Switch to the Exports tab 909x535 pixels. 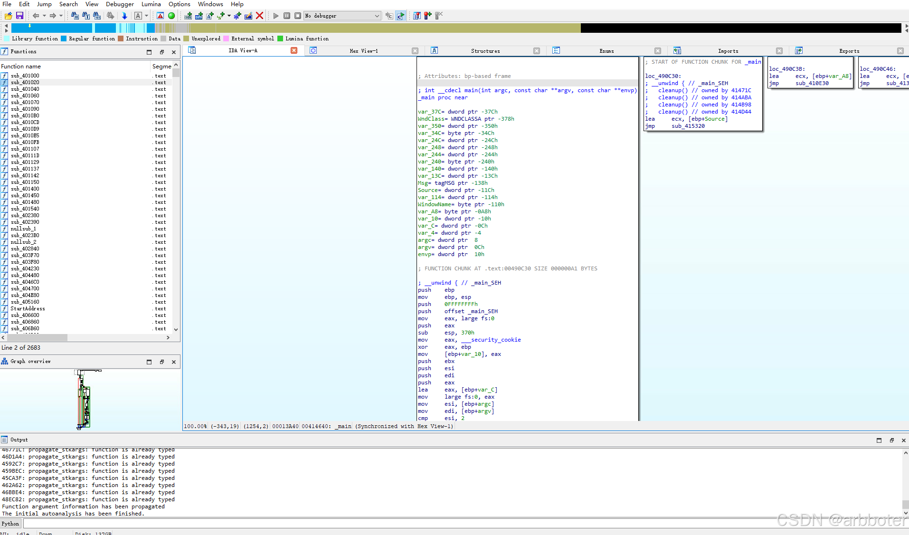[849, 51]
